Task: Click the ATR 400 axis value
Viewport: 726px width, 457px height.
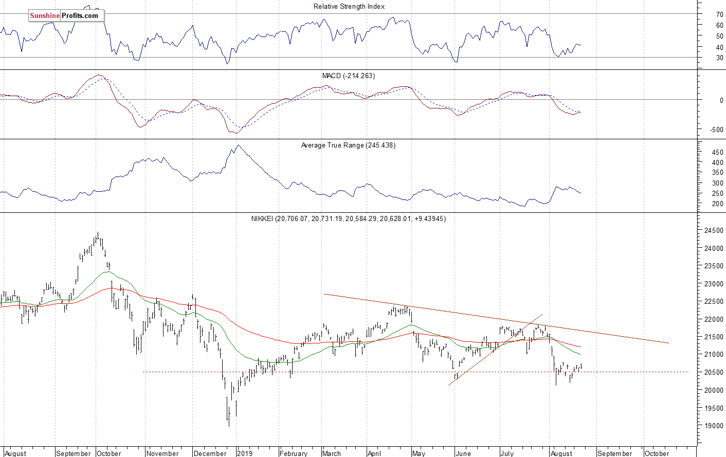Action: click(x=718, y=162)
